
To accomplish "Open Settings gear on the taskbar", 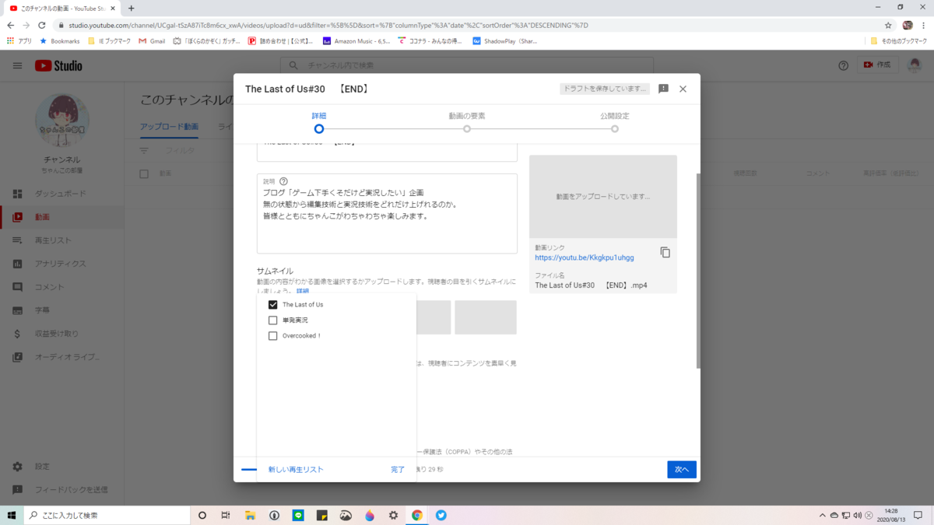I will (x=393, y=515).
